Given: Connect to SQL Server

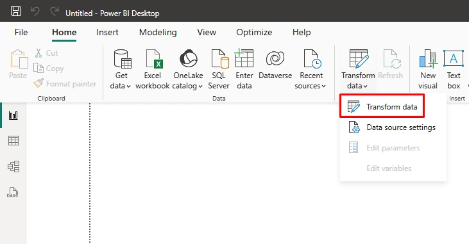Looking at the screenshot, I should (x=219, y=69).
